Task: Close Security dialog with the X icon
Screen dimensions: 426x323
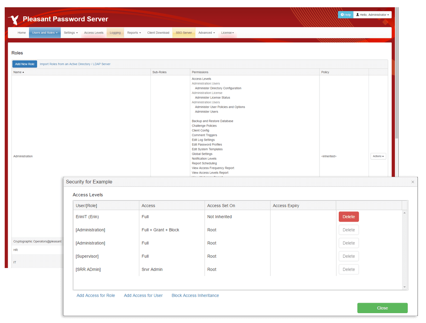Action: 412,182
